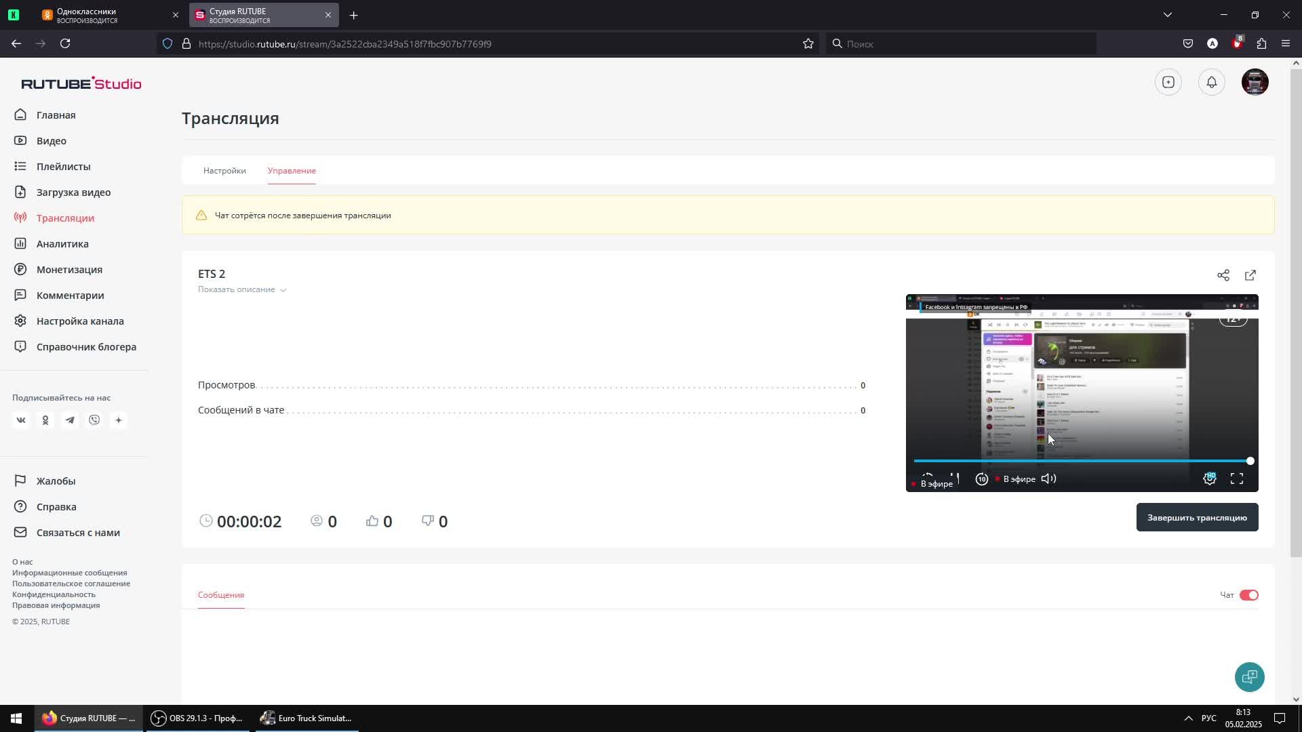
Task: Switch to the Одноклассники browser tab
Action: (108, 15)
